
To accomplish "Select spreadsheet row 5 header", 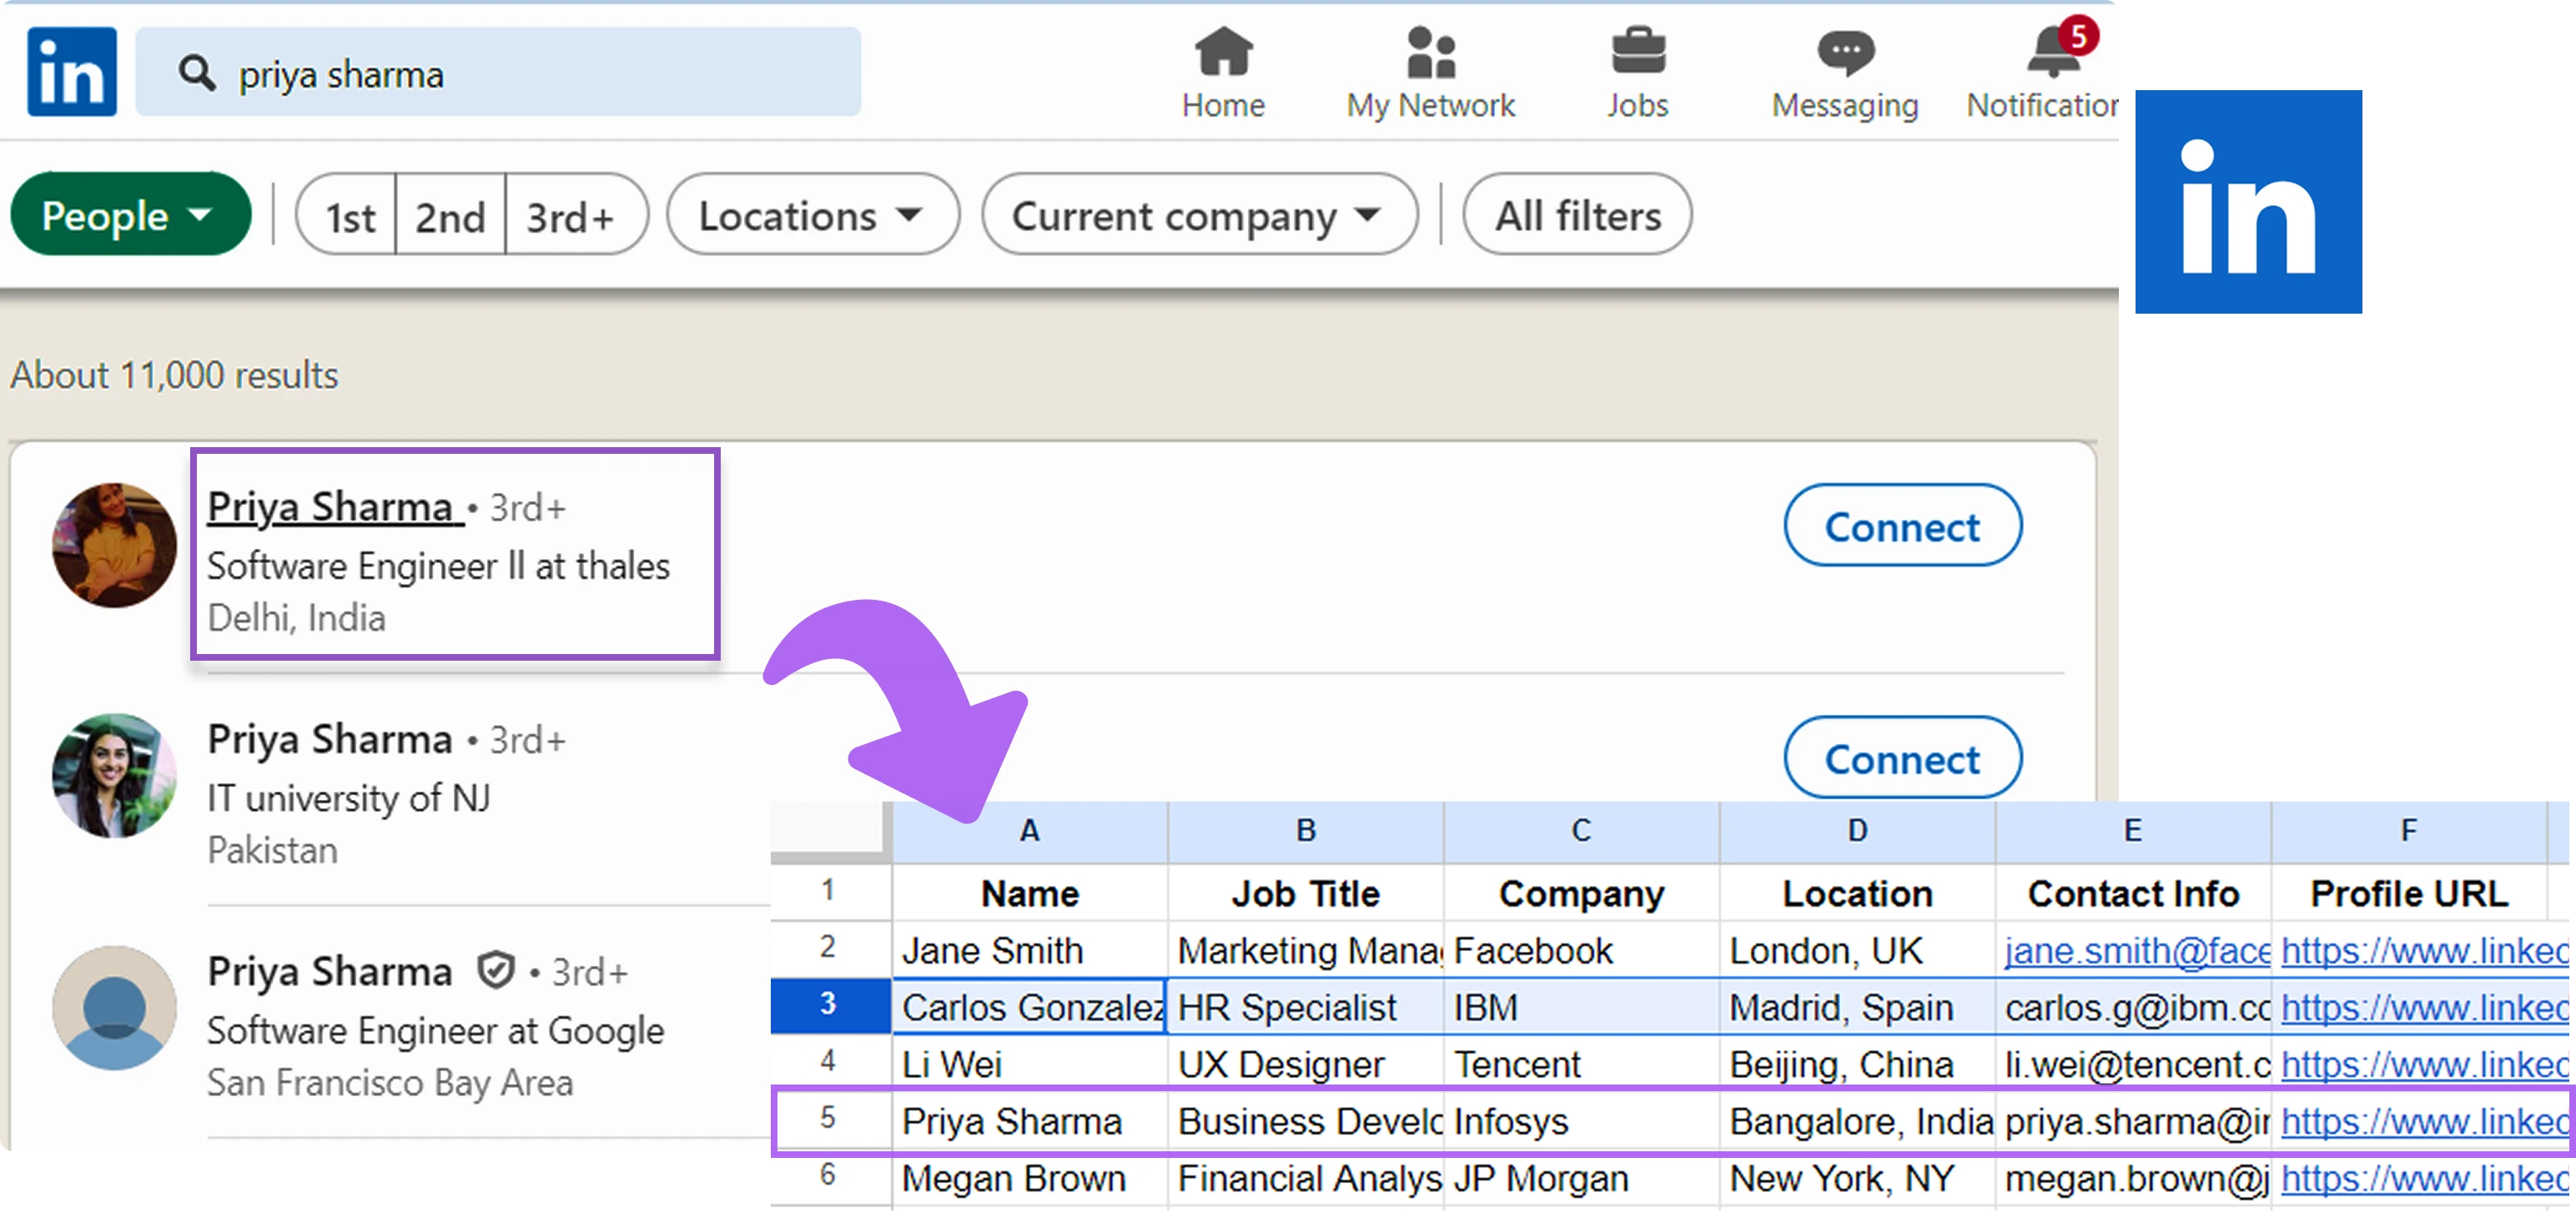I will [x=829, y=1119].
